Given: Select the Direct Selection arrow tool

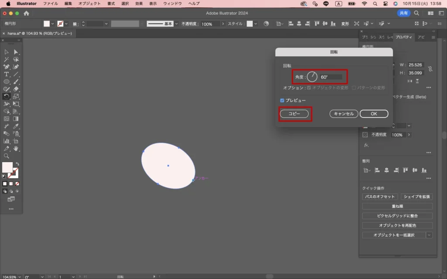Looking at the screenshot, I should pos(16,52).
